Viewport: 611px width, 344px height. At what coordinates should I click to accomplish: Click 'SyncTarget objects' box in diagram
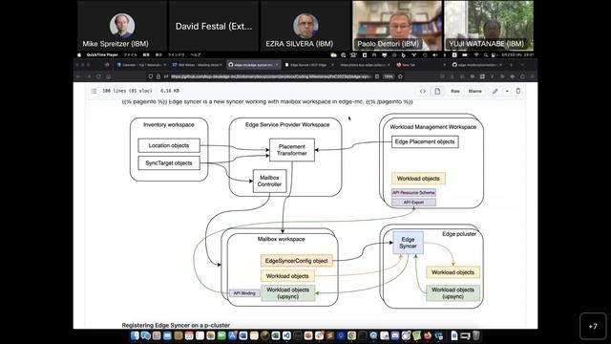point(169,163)
